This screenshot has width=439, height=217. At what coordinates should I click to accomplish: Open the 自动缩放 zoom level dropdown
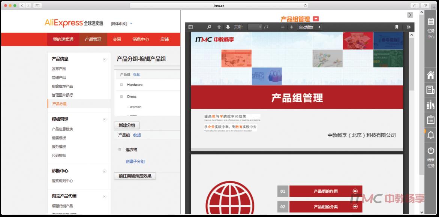click(x=310, y=27)
